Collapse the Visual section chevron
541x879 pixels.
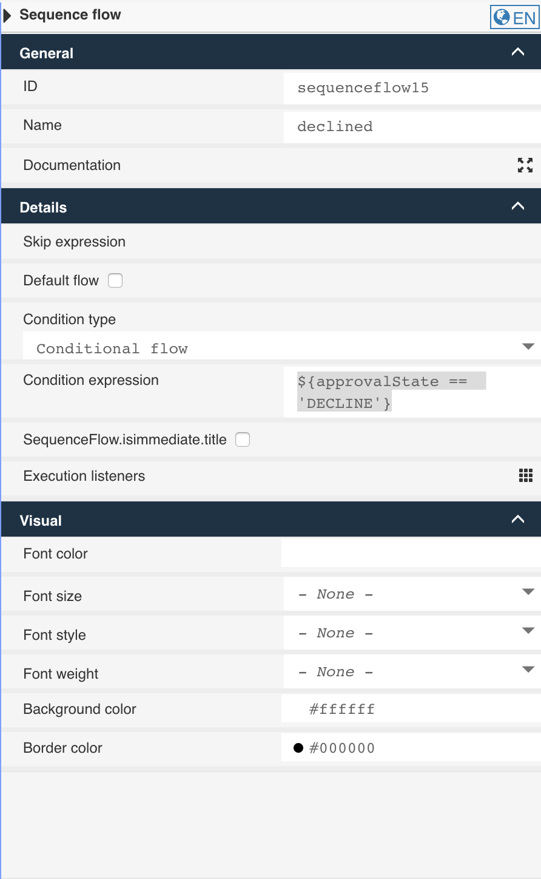coord(518,519)
